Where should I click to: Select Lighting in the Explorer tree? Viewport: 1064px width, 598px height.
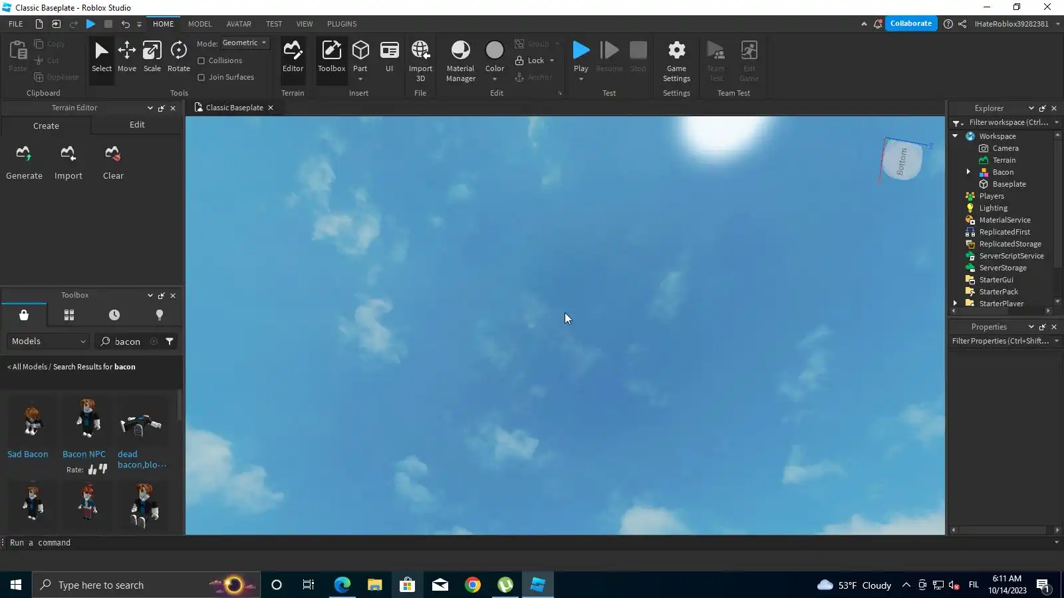point(993,208)
